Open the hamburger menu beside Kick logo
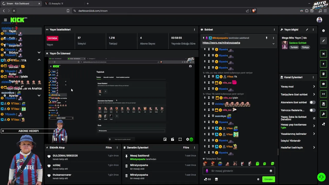This screenshot has width=329, height=185. (x=5, y=20)
